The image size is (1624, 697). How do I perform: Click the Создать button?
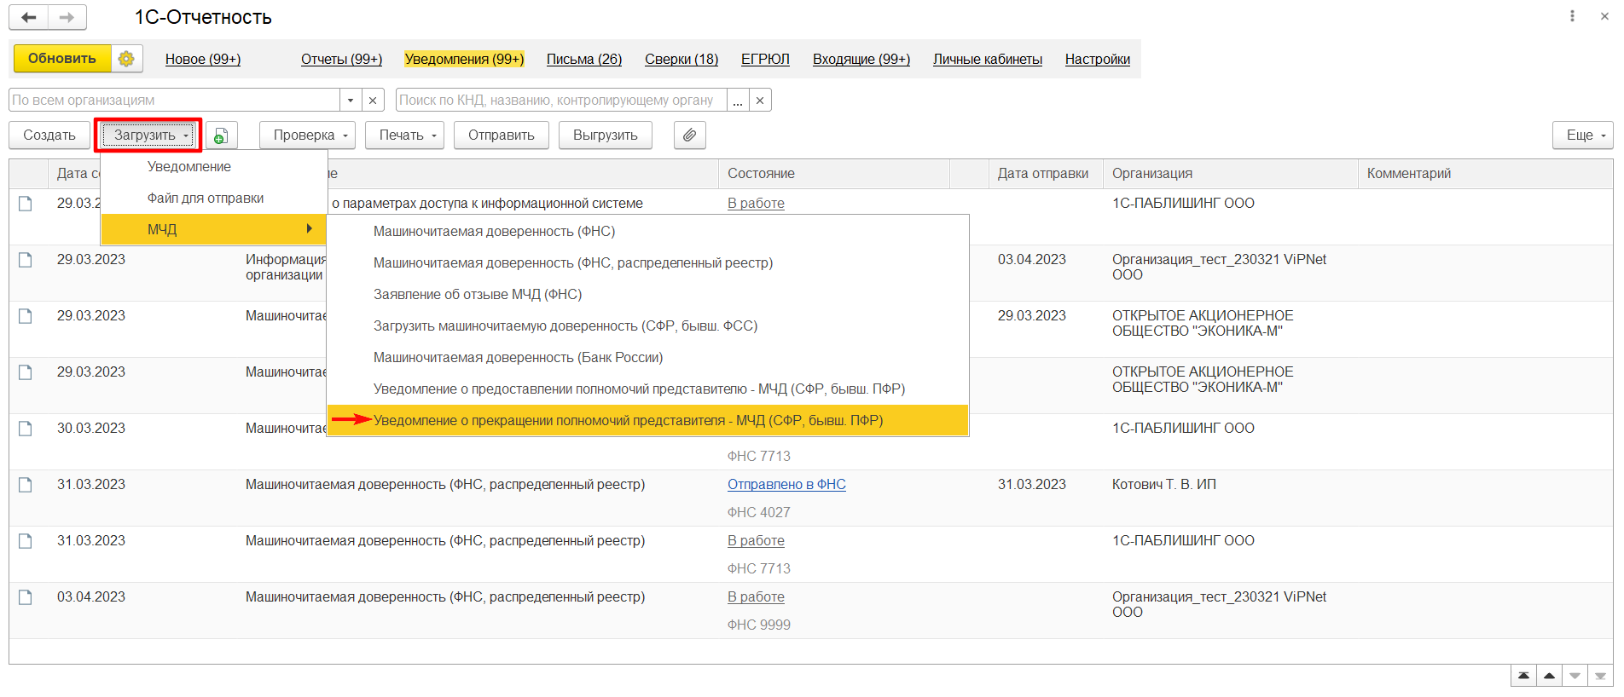[49, 135]
